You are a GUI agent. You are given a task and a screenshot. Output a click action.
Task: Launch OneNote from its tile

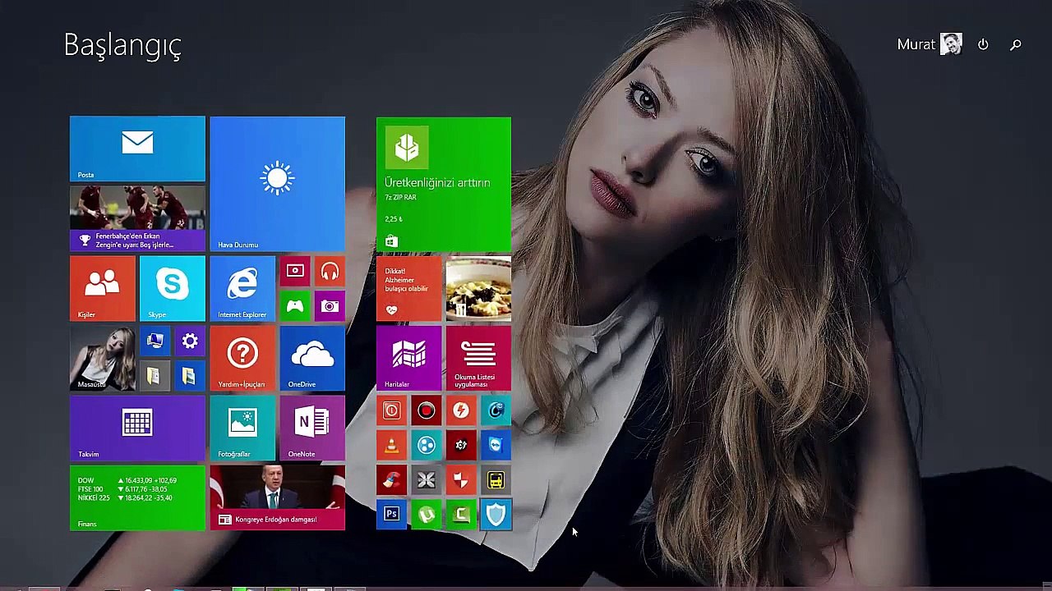pos(312,428)
